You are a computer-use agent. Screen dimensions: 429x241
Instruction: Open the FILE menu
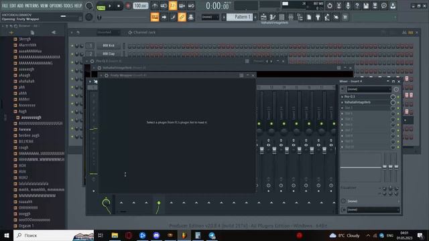tap(5, 5)
